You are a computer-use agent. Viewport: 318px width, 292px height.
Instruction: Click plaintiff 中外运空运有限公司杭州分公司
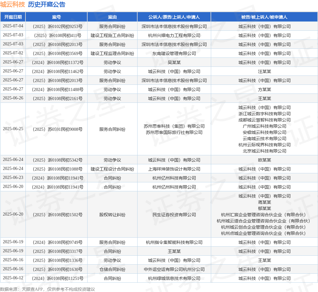click(x=174, y=269)
